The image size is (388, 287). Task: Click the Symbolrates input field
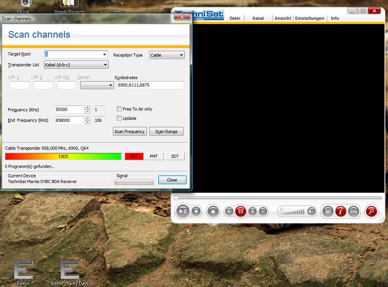pos(149,85)
